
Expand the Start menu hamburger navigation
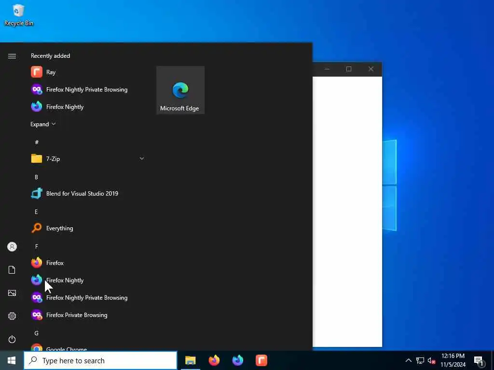click(x=12, y=56)
